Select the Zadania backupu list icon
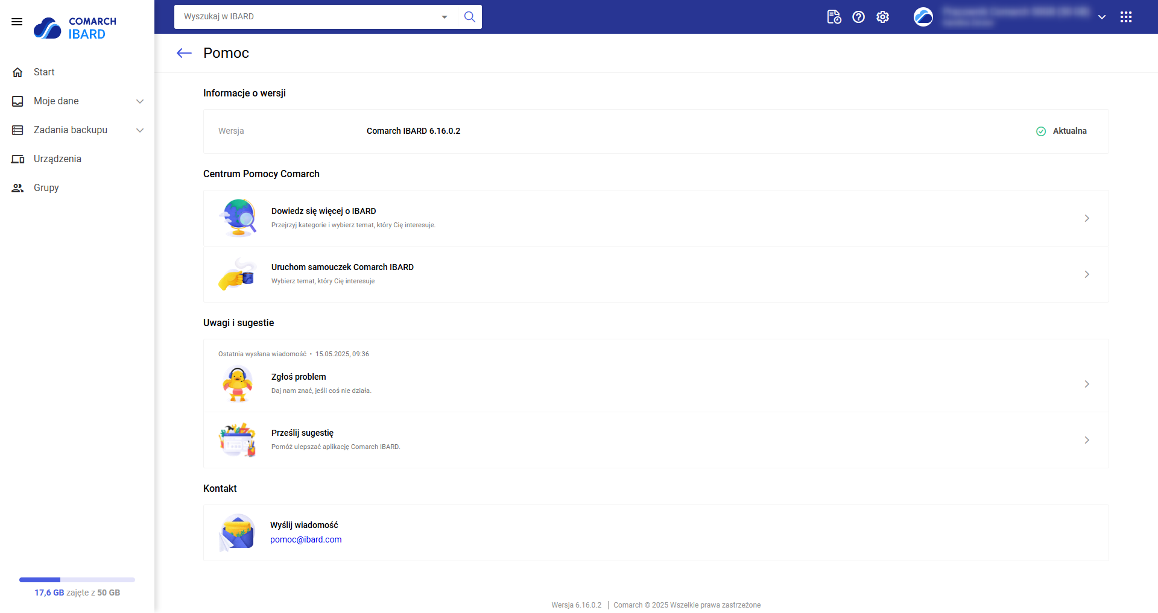 (17, 130)
